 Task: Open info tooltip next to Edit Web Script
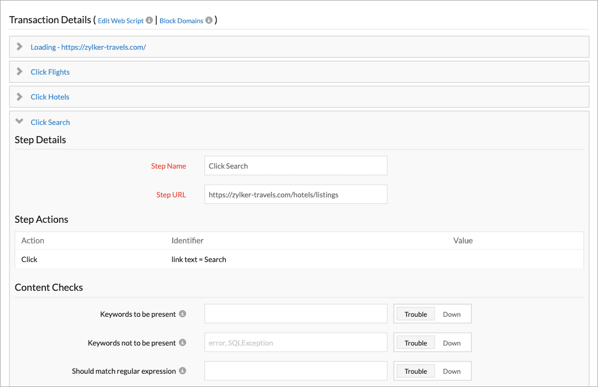coord(149,20)
